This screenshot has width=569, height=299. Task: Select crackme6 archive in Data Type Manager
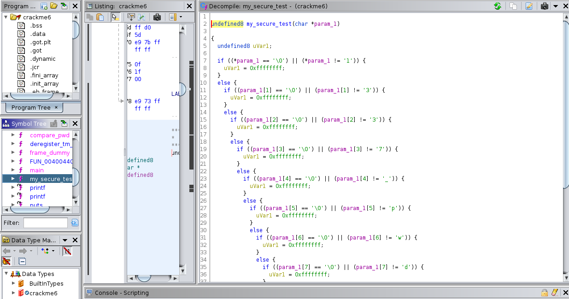43,293
